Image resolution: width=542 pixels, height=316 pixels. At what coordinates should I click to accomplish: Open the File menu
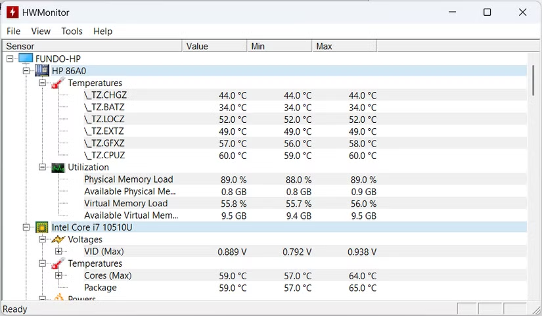tap(13, 31)
